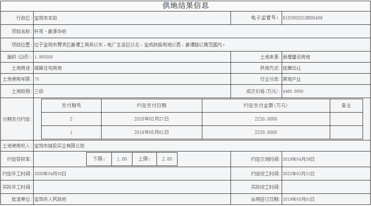Click the project name 轩苑·姜源华府
Image resolution: width=371 pixels, height=206 pixels.
coord(50,31)
